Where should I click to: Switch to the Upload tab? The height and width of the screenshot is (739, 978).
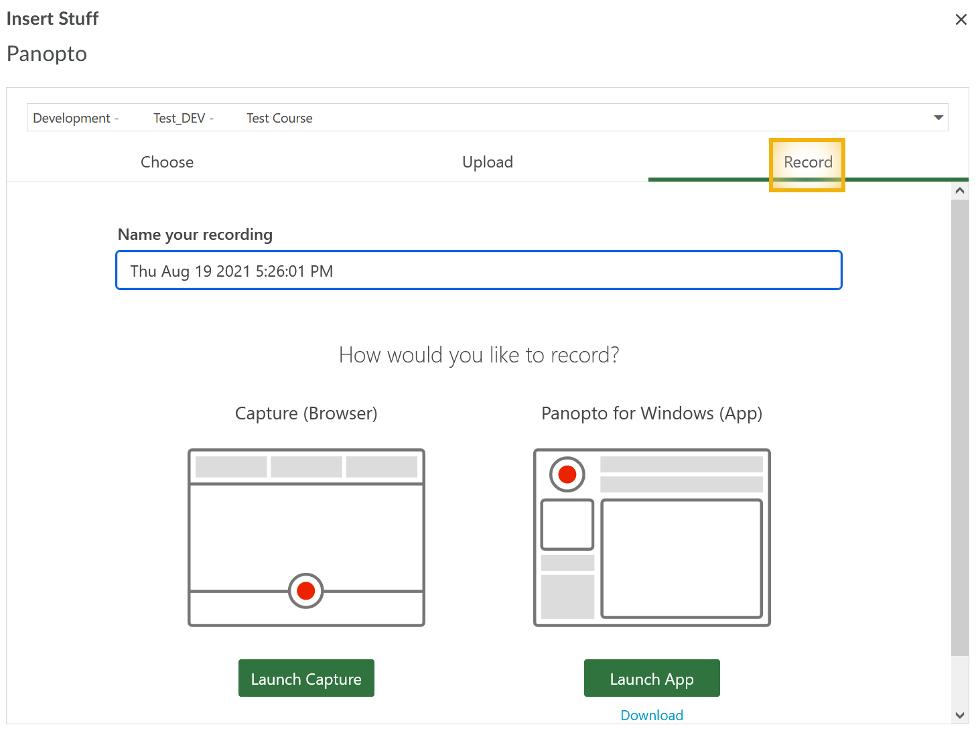(487, 162)
